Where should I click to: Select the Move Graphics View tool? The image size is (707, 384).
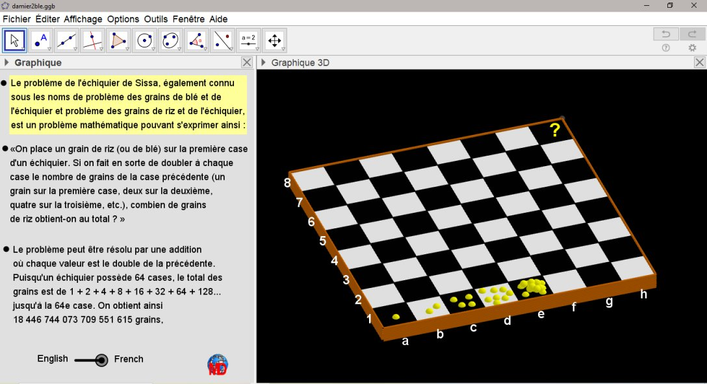(274, 40)
